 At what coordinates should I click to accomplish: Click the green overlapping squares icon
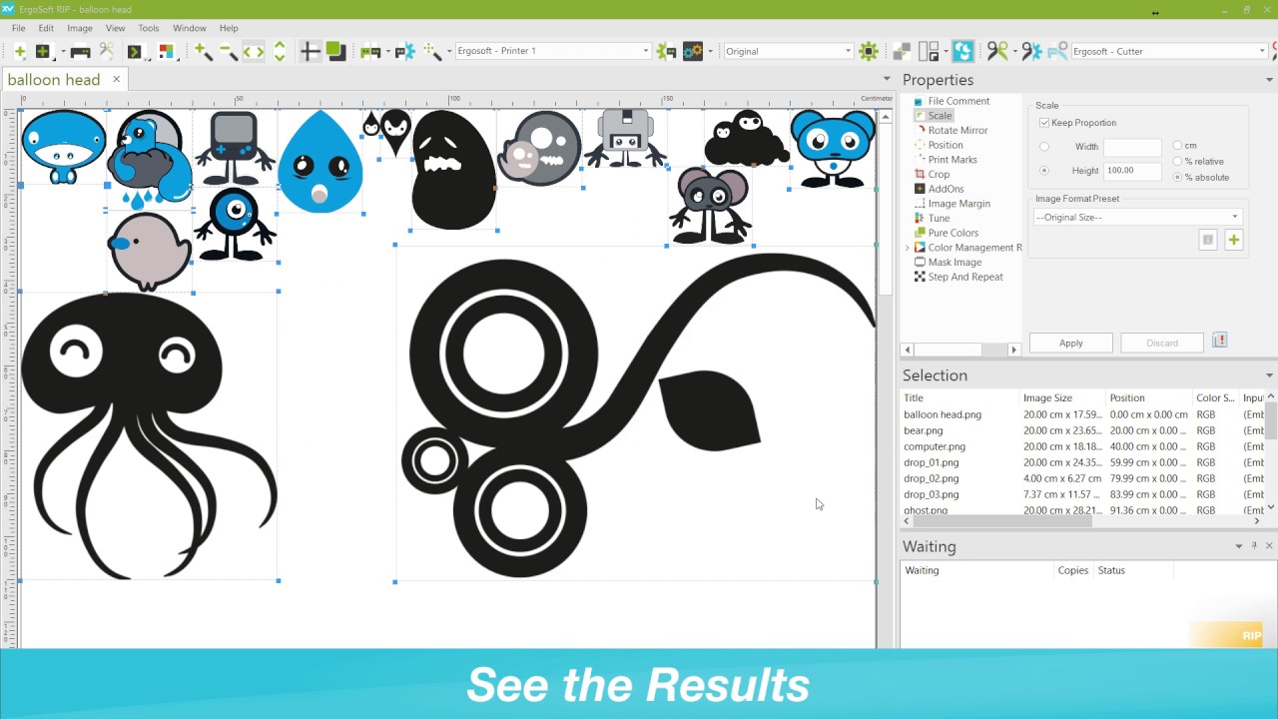tap(335, 51)
